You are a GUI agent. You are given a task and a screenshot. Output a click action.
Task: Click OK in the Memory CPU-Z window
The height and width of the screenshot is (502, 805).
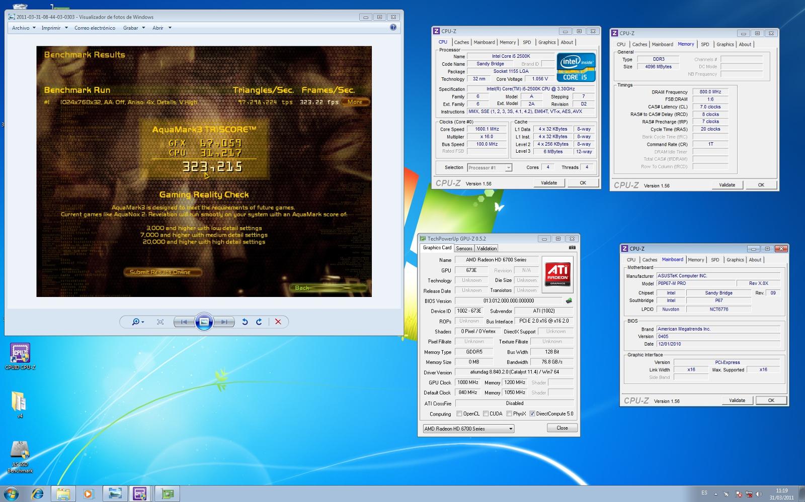pyautogui.click(x=761, y=185)
